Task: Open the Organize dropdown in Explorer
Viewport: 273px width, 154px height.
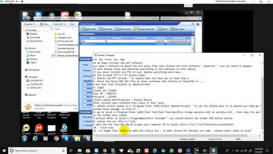Action: [x=29, y=24]
